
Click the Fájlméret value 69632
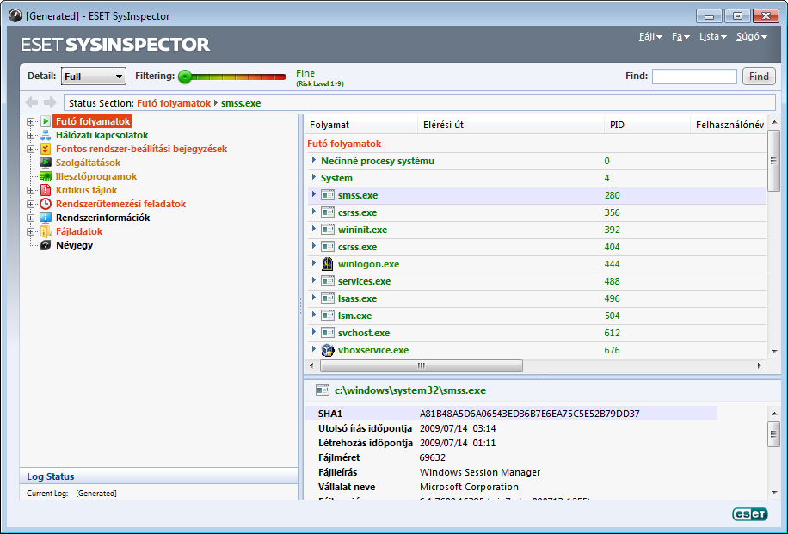pyautogui.click(x=432, y=457)
